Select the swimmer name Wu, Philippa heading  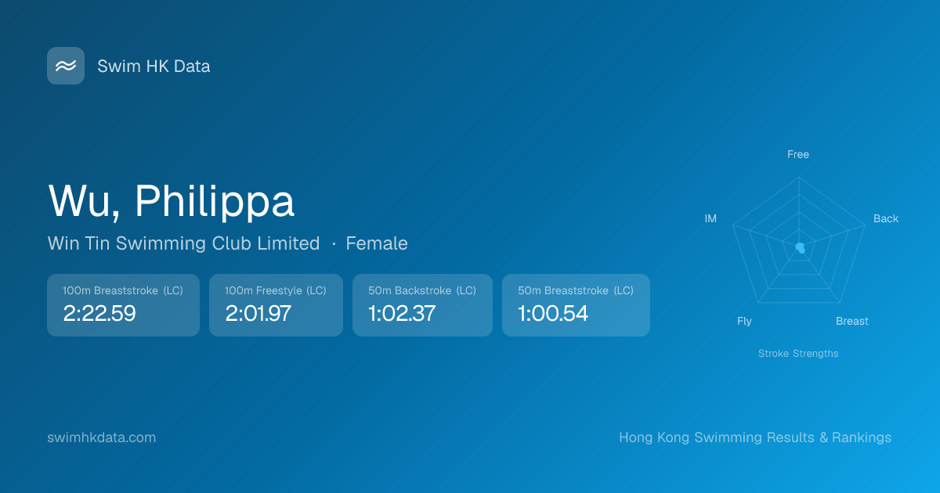[172, 201]
